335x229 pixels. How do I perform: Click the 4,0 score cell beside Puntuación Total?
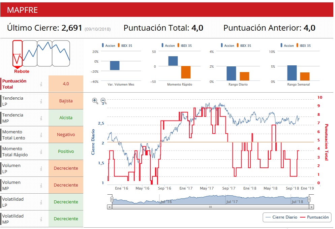point(66,84)
